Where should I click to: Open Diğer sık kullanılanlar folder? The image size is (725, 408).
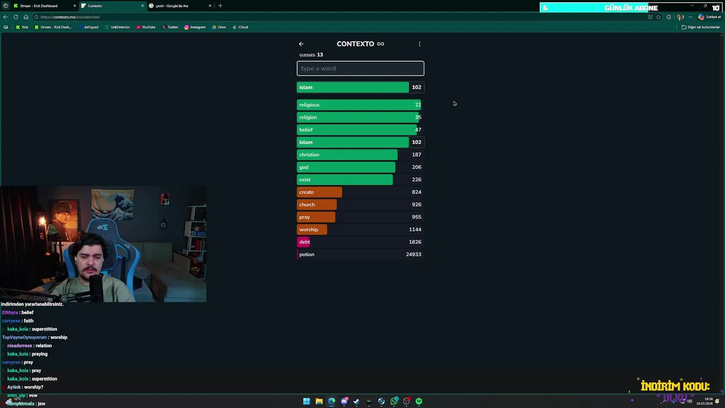pyautogui.click(x=701, y=27)
